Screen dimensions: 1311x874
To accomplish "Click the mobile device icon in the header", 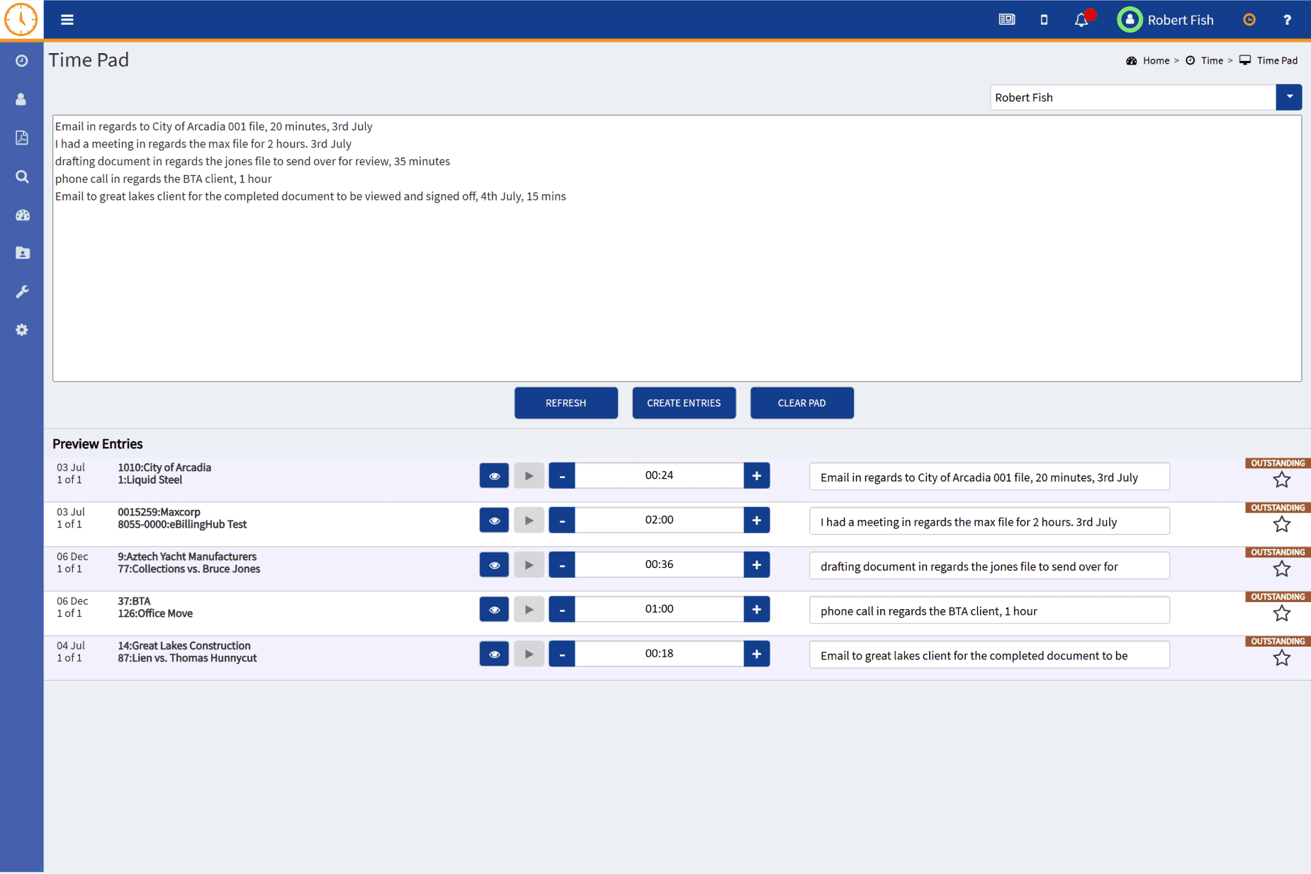I will point(1044,20).
